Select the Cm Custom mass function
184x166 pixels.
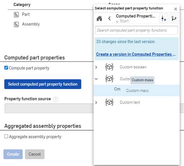[137, 91]
